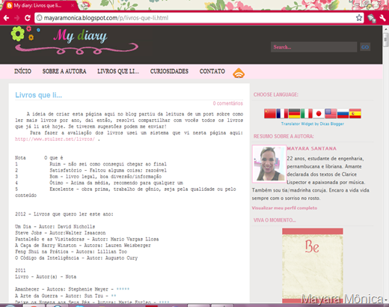The width and height of the screenshot is (389, 307).
Task: Click the GO search button
Action: [x=365, y=47]
